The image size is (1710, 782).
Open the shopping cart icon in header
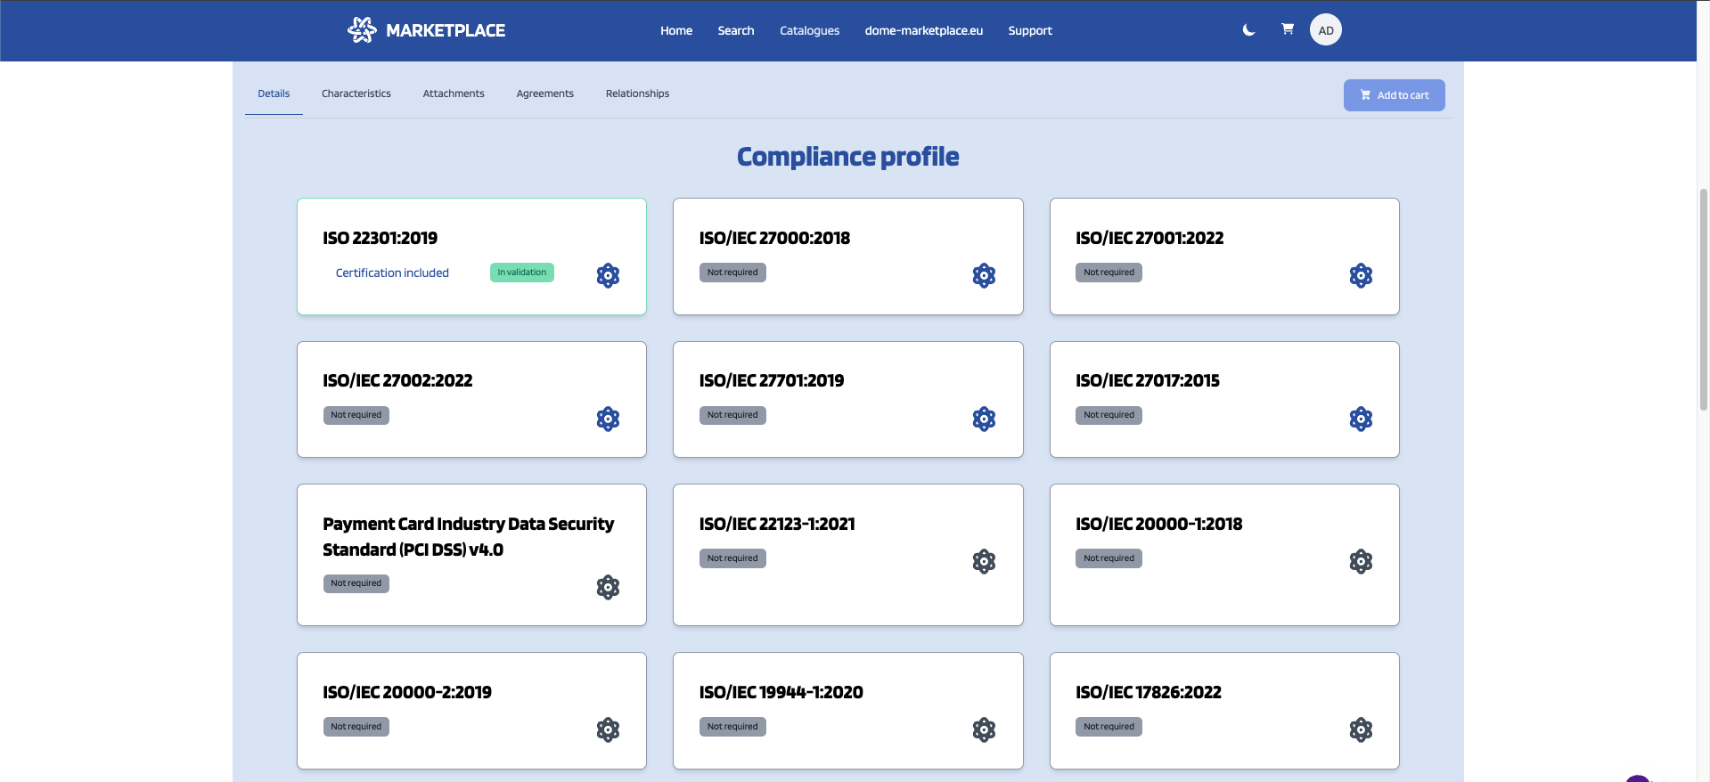point(1288,29)
